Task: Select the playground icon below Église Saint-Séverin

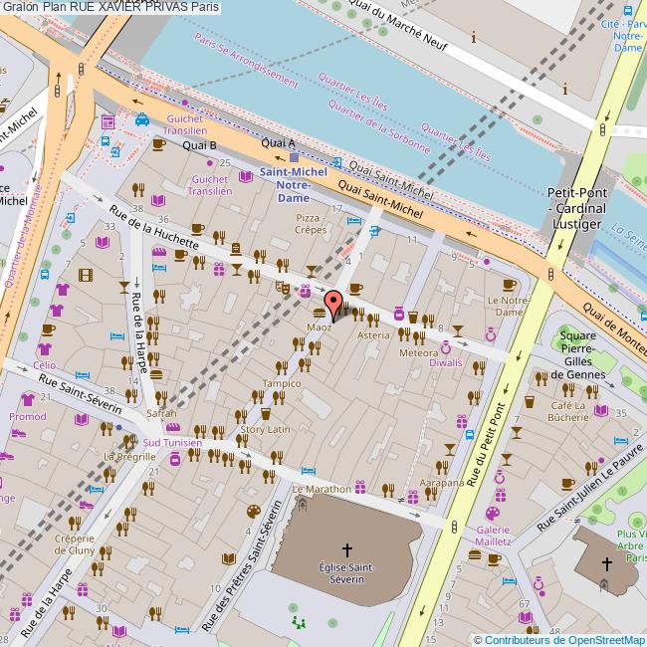Action: tap(297, 622)
